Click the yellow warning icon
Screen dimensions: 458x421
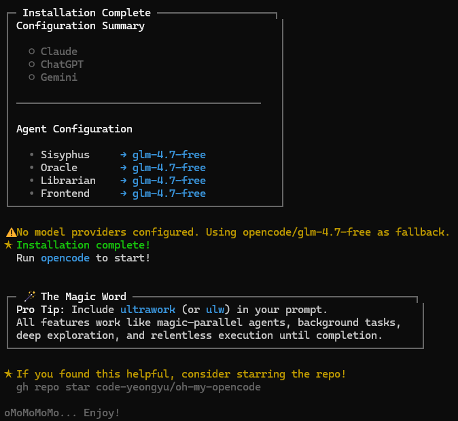[x=11, y=232]
